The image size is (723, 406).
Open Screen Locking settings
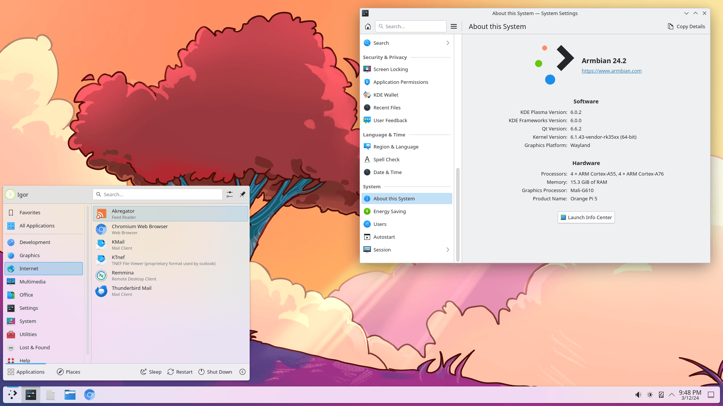390,69
